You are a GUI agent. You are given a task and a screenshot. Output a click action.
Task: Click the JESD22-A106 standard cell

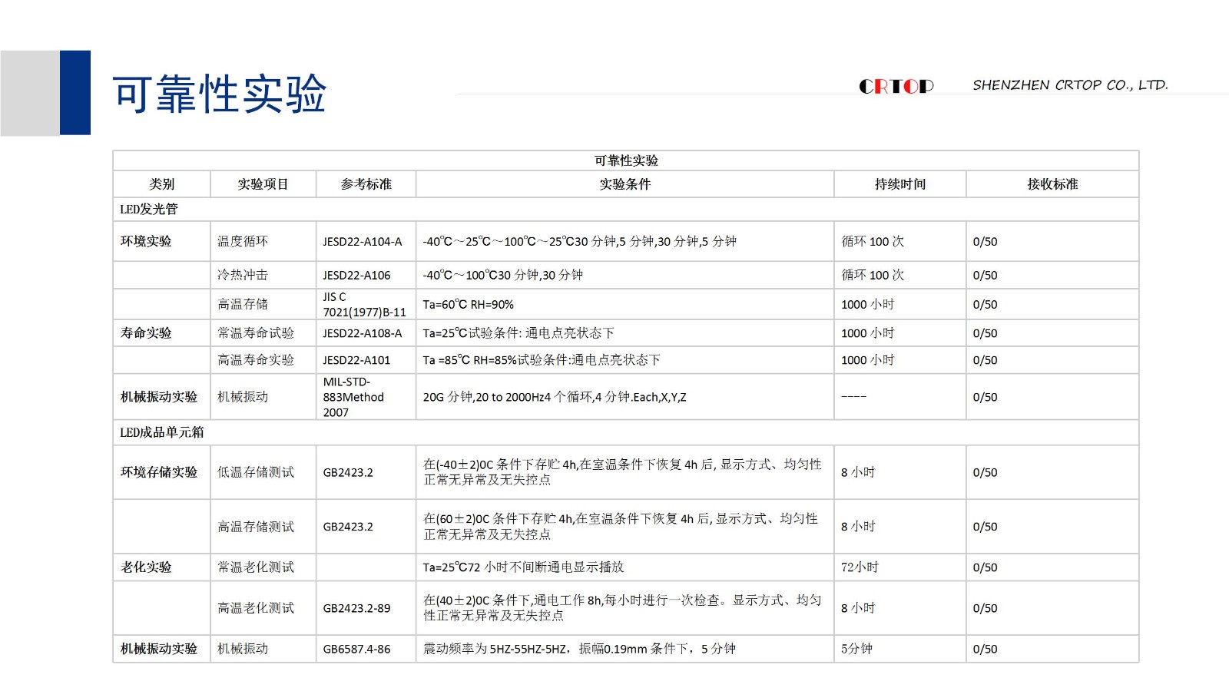[x=366, y=275]
